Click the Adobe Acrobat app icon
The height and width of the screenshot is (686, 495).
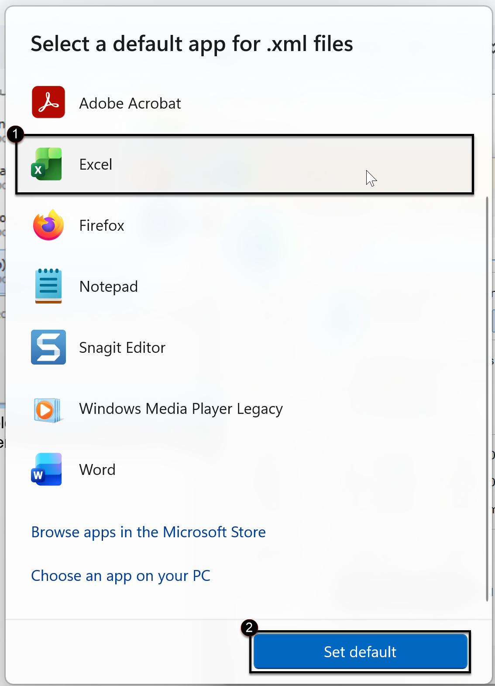coord(48,102)
